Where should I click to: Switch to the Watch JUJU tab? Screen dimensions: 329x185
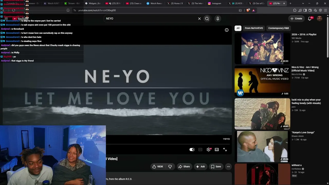point(51,3)
